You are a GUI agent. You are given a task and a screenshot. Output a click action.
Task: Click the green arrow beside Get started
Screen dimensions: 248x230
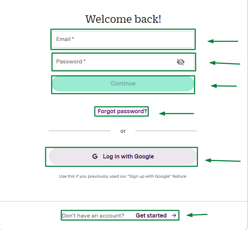pyautogui.click(x=197, y=215)
